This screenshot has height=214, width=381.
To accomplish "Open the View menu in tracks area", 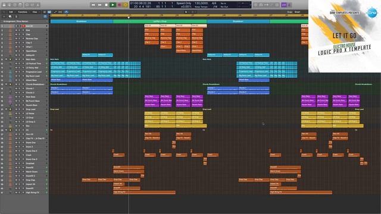I will pos(35,12).
